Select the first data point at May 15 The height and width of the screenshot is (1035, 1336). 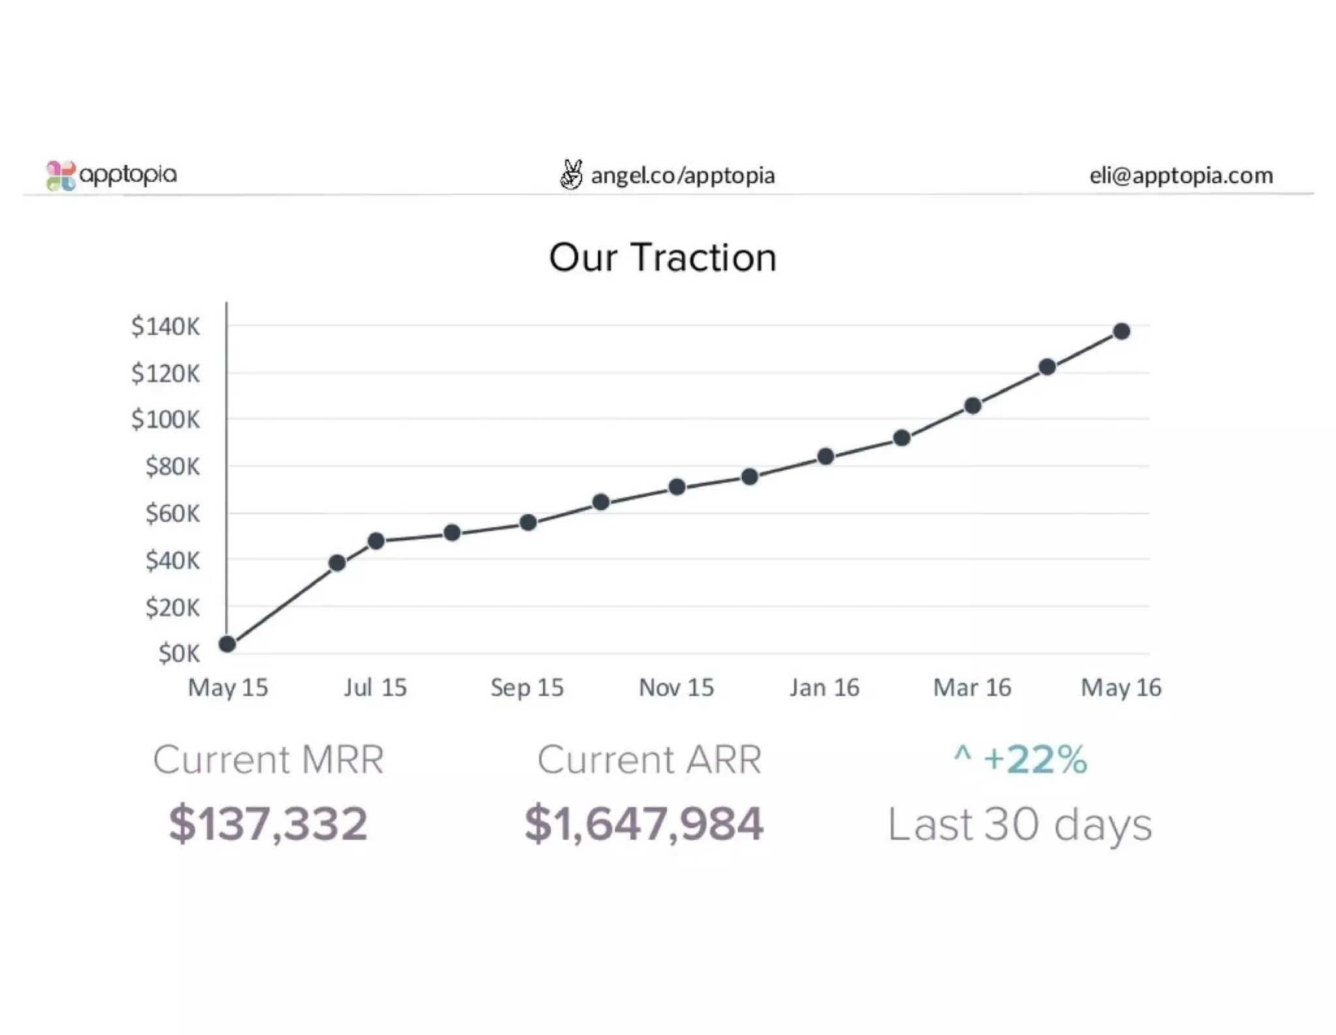227,644
